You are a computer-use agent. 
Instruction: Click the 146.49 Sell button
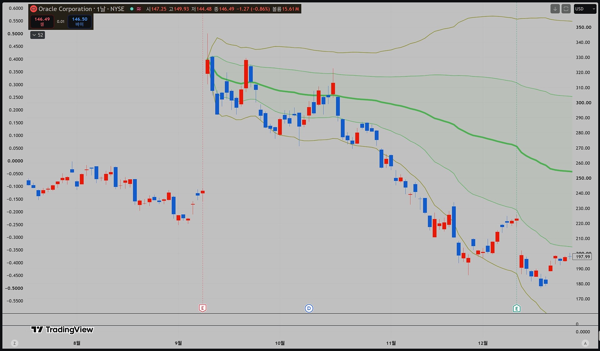coord(42,21)
